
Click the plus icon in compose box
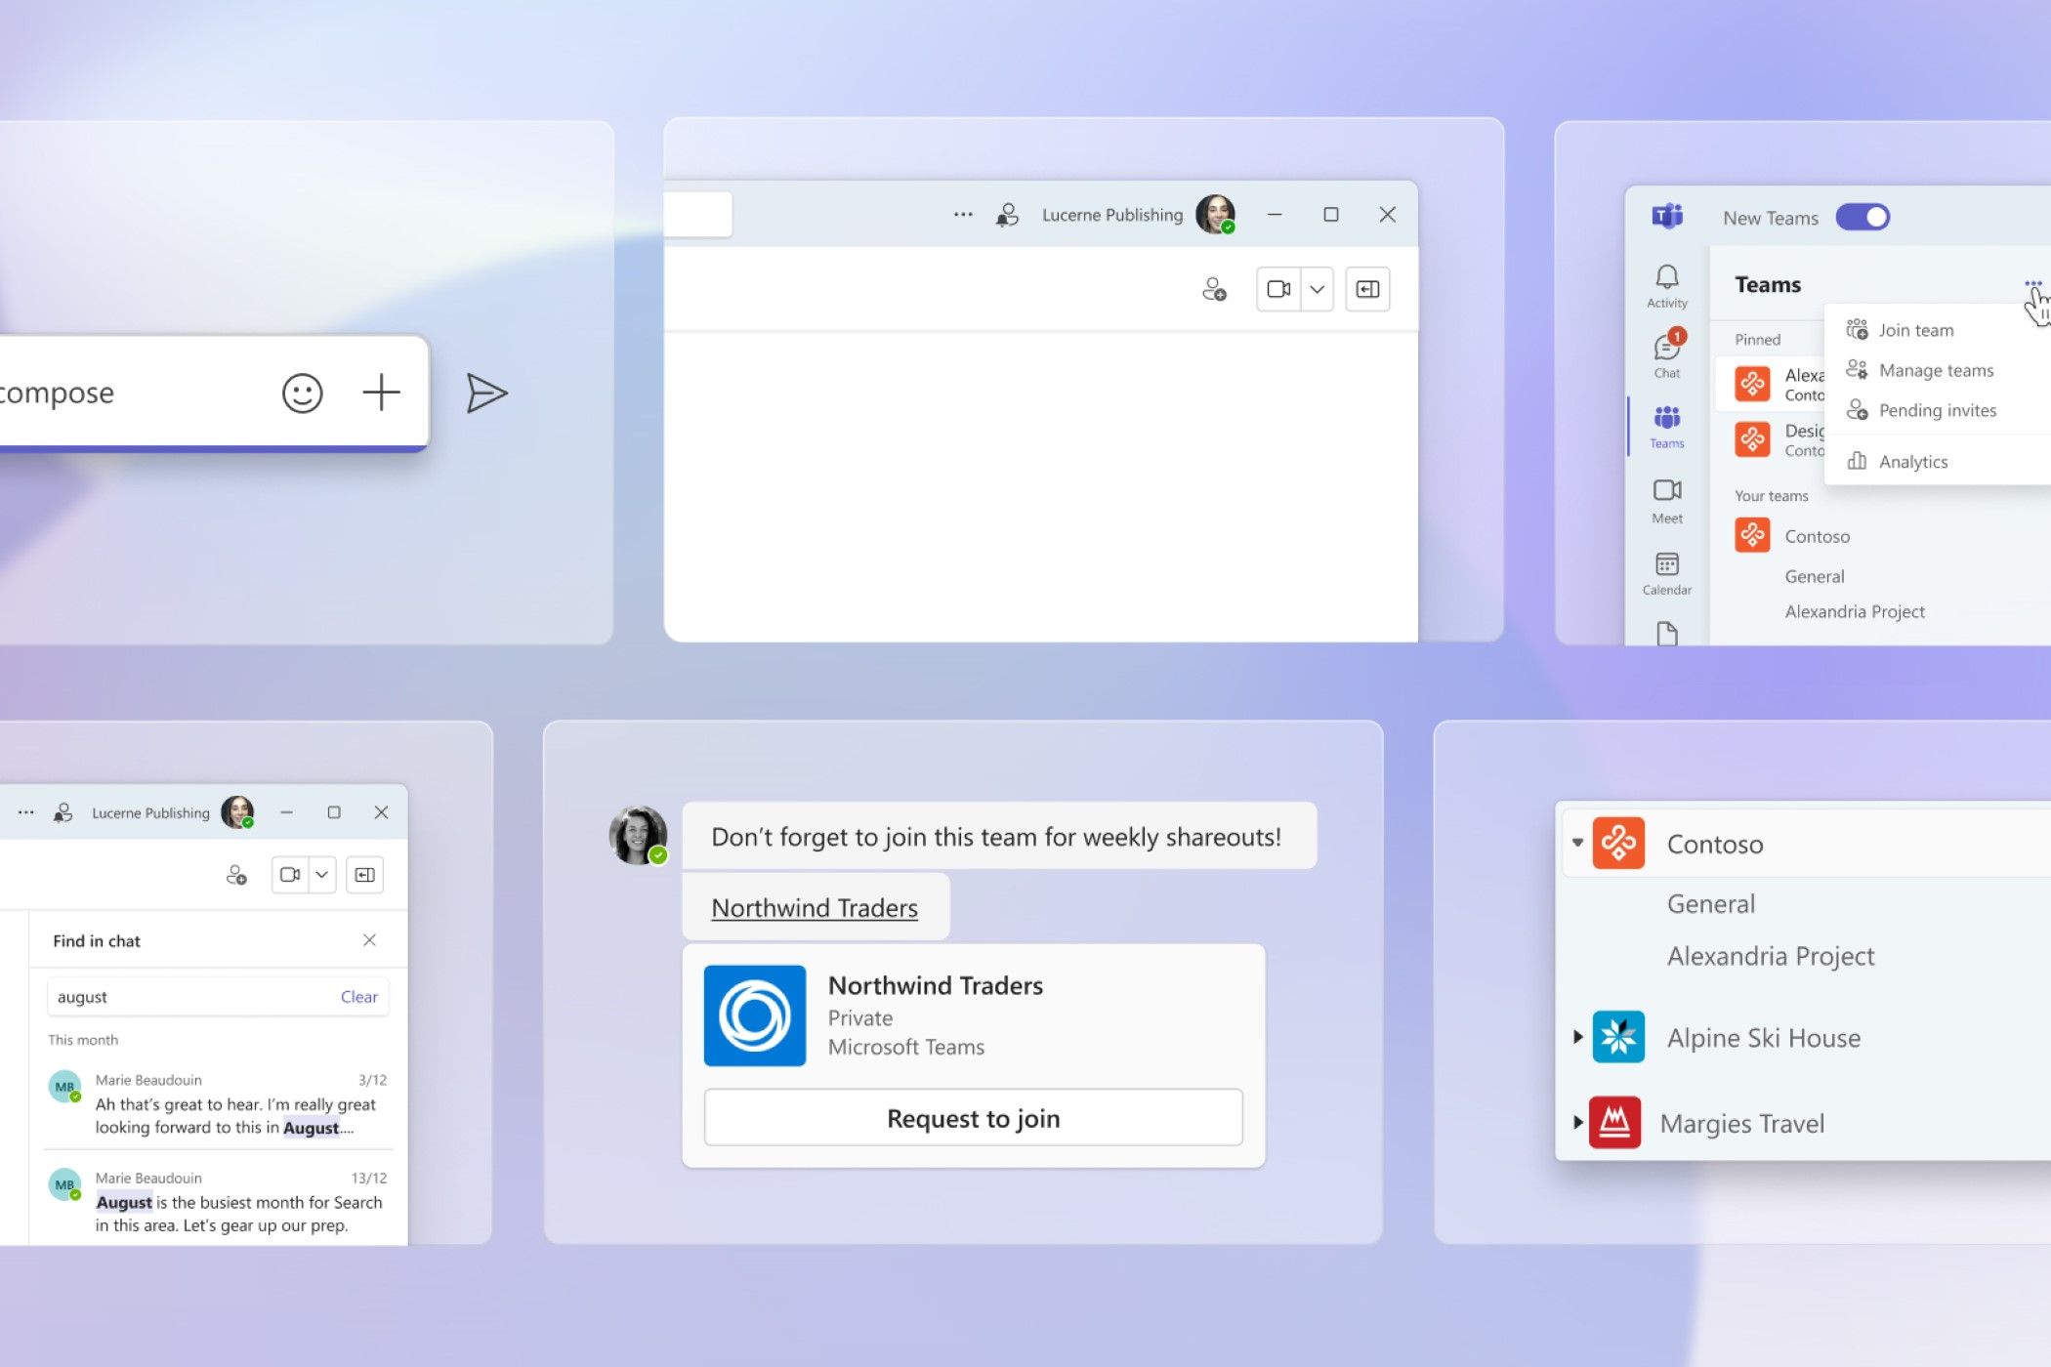point(381,393)
